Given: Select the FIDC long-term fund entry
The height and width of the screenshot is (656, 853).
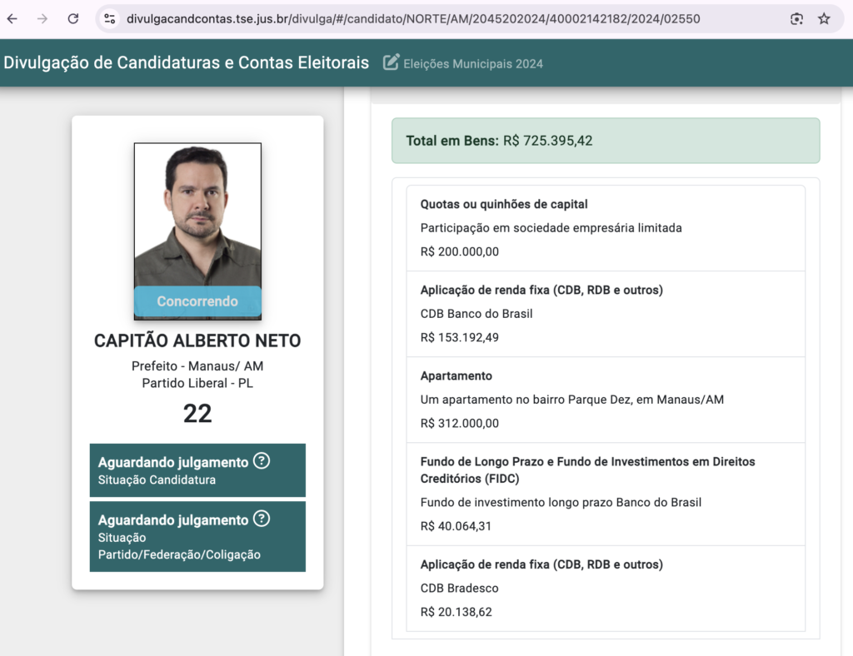Looking at the screenshot, I should (x=606, y=494).
